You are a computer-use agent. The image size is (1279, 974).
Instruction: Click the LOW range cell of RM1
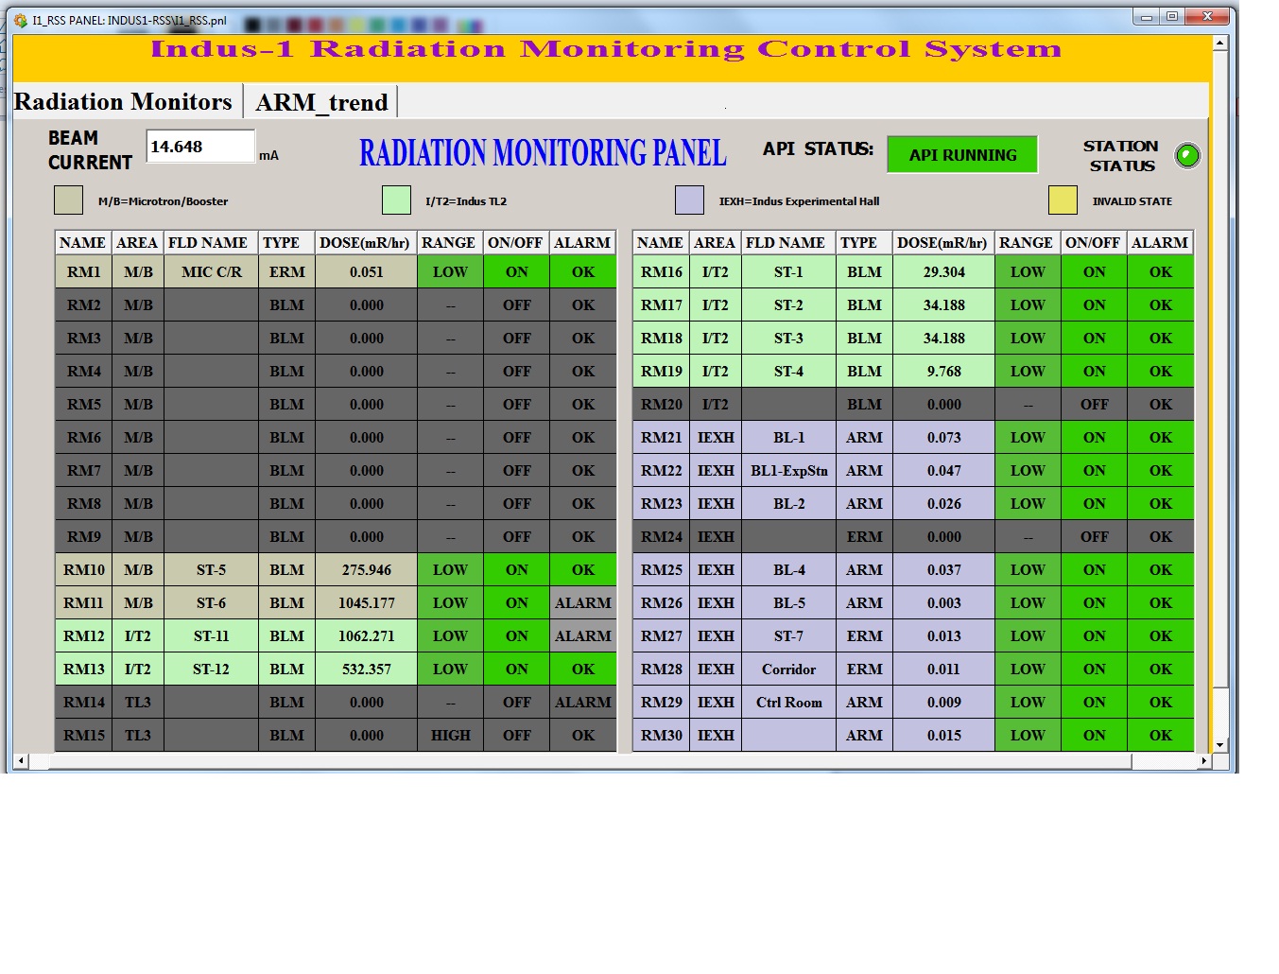click(450, 271)
